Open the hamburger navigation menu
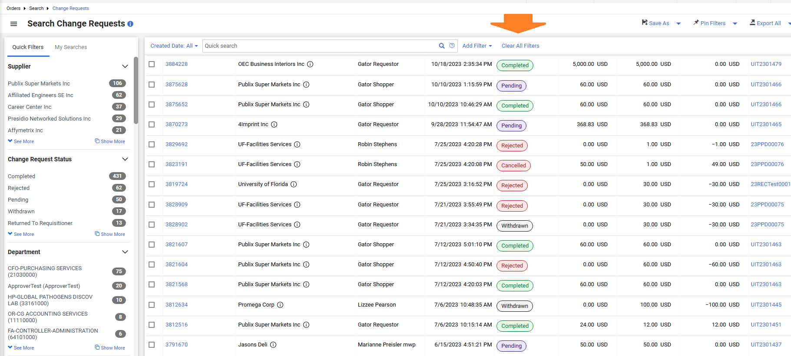791x356 pixels. click(13, 24)
